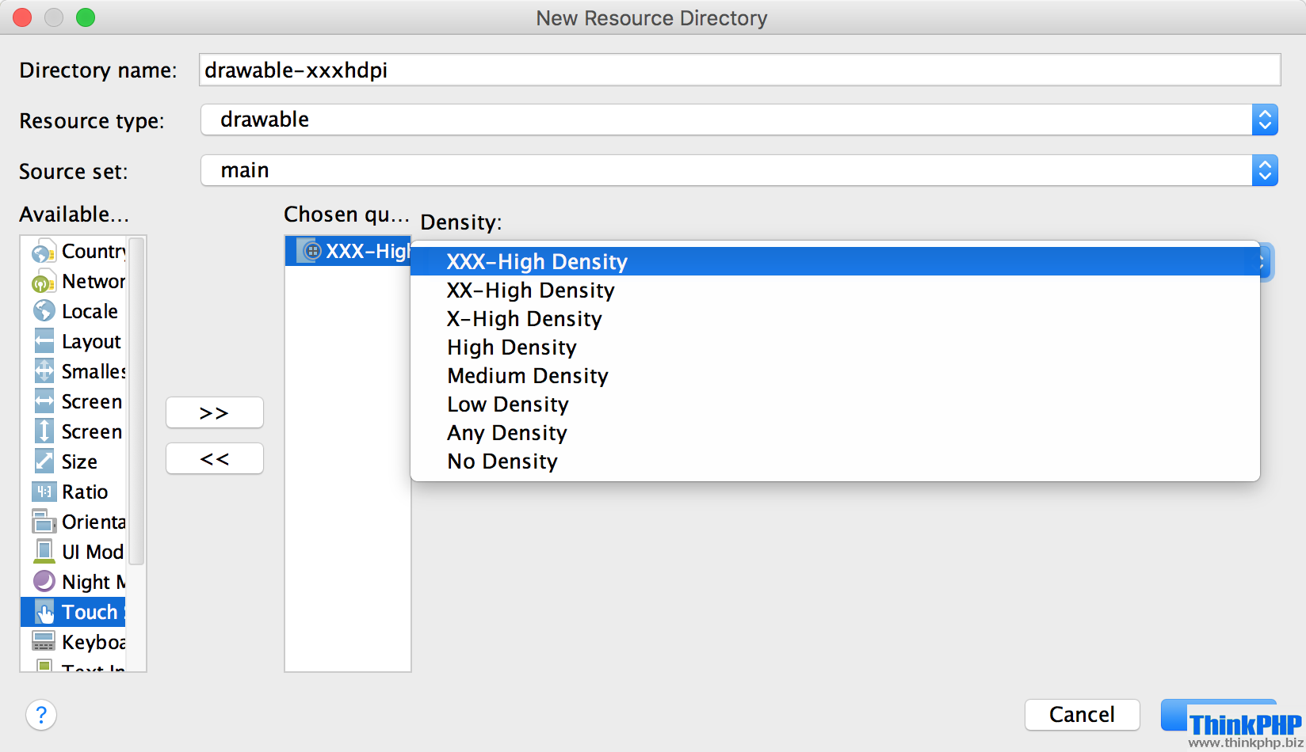Click the Ratio qualifier icon
This screenshot has width=1306, height=752.
tap(44, 492)
